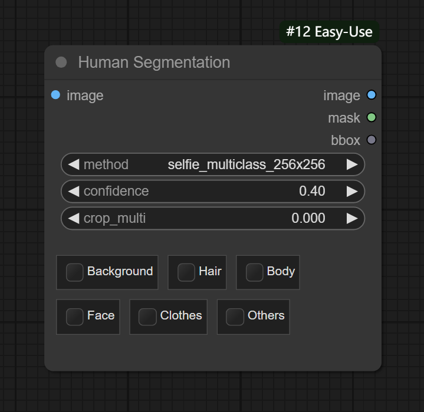This screenshot has height=412, width=424.
Task: Select the Clothes checkbox
Action: (x=147, y=317)
